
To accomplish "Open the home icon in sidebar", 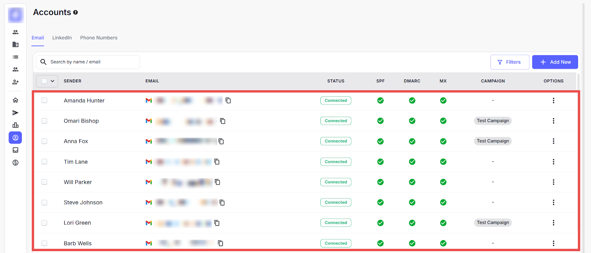I will 16,100.
